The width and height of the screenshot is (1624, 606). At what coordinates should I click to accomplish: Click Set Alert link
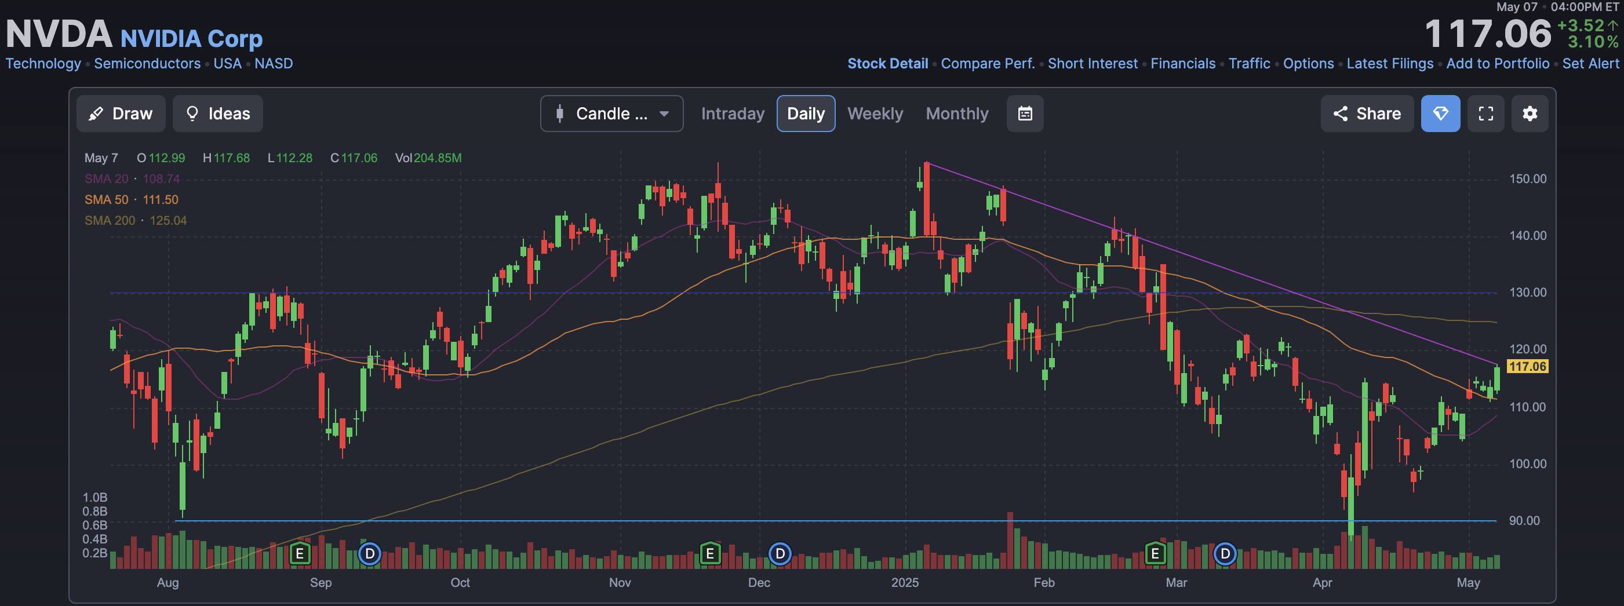pos(1590,64)
